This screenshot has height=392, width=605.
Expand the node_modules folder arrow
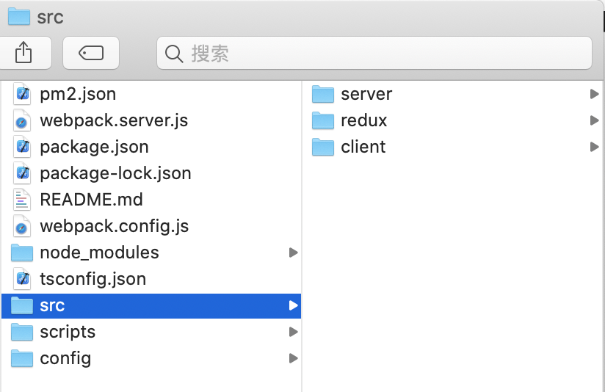(293, 253)
